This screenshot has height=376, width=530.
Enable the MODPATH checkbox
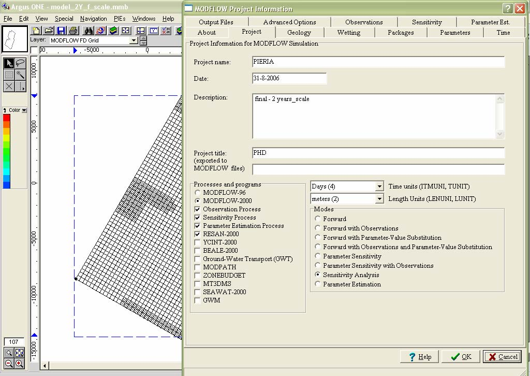pos(197,267)
